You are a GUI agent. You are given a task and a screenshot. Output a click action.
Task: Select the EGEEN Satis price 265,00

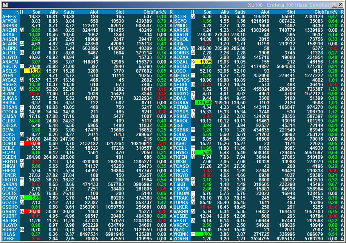66,157
